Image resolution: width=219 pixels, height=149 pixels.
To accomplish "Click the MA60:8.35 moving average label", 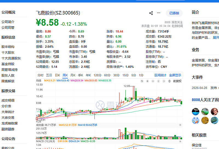I will coord(105,80).
